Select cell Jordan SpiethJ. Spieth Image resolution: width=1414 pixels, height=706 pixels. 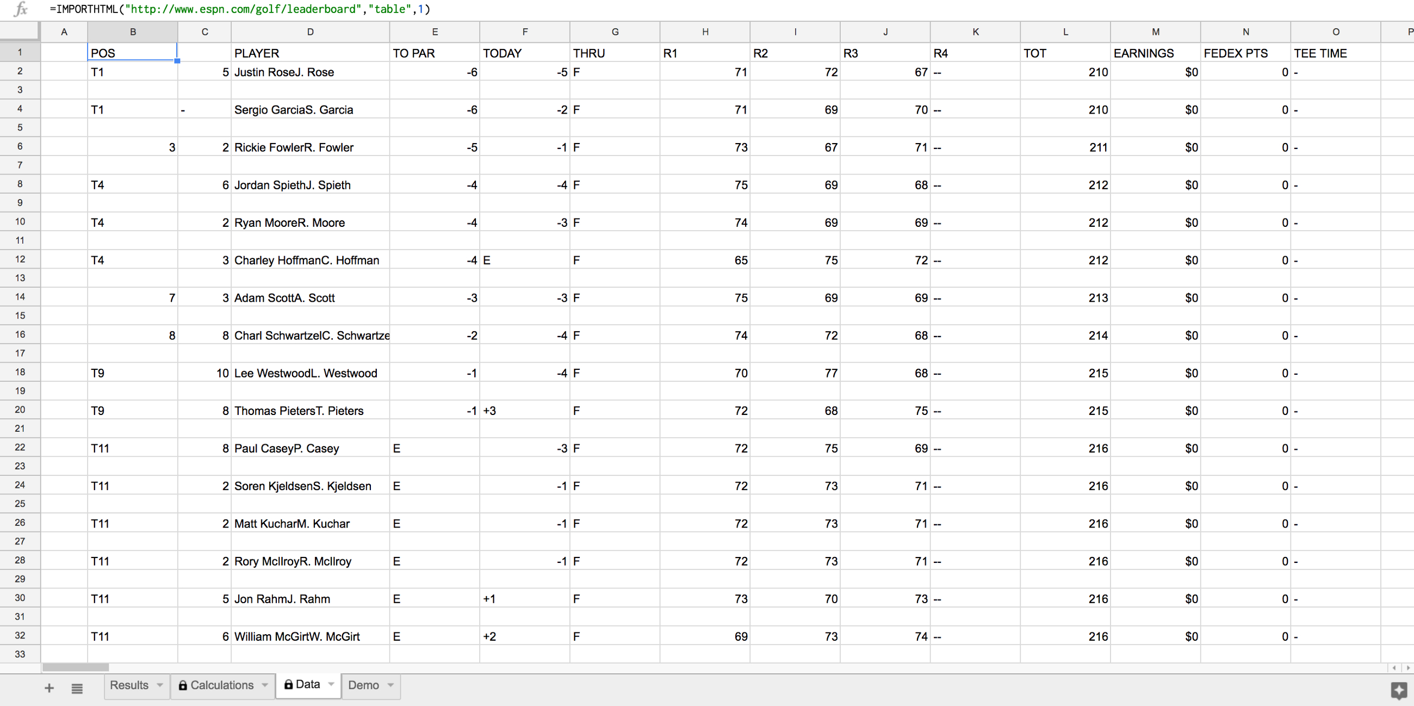(x=310, y=184)
